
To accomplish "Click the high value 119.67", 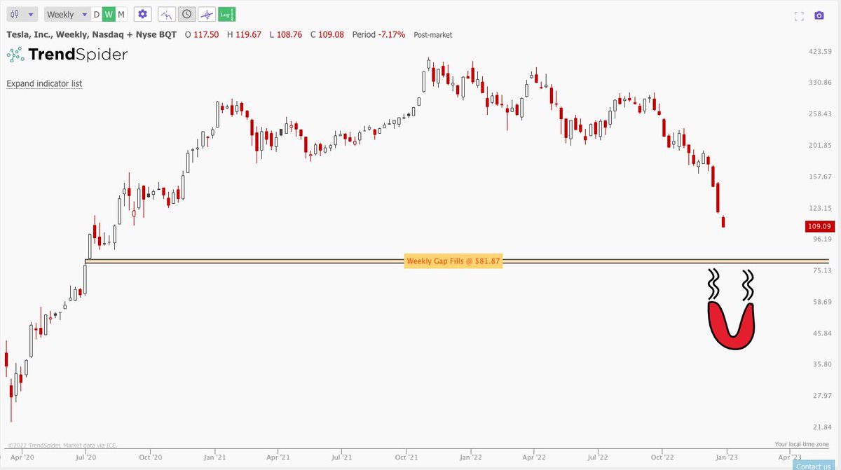I will (249, 34).
